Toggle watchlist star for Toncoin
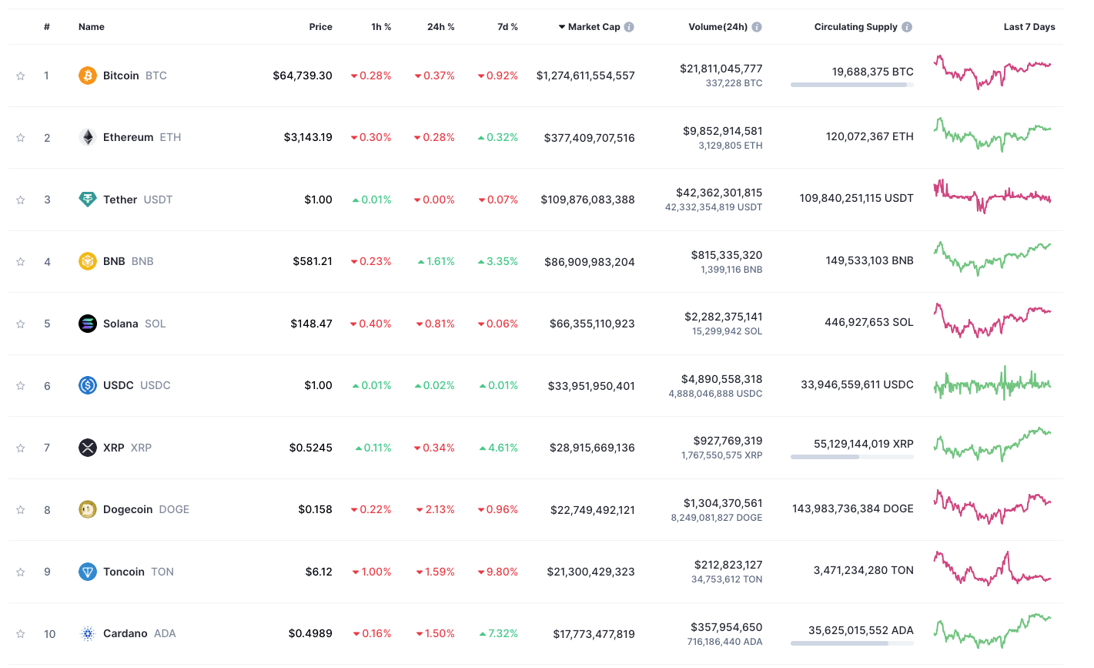1094x668 pixels. (21, 572)
